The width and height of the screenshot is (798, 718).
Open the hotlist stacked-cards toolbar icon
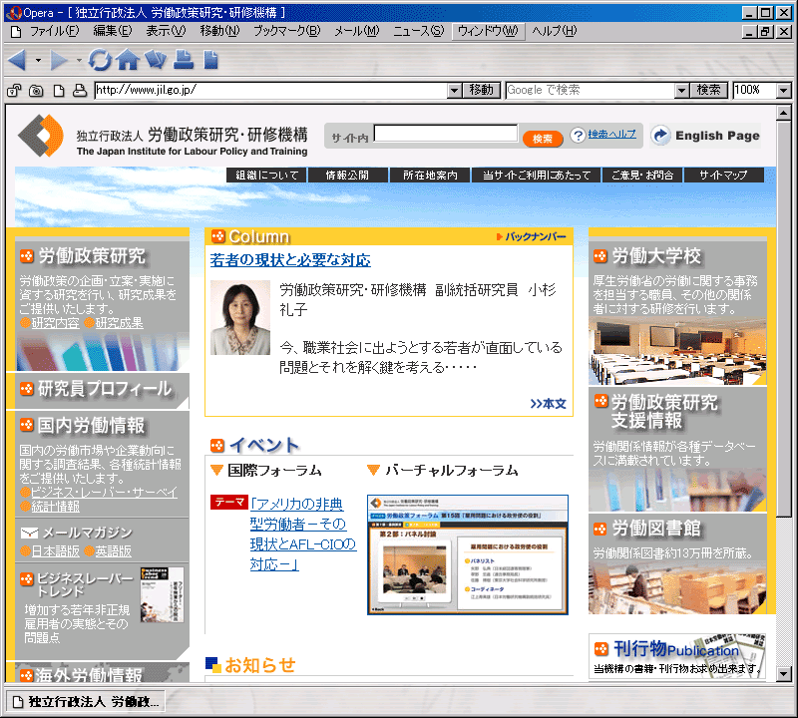(156, 60)
